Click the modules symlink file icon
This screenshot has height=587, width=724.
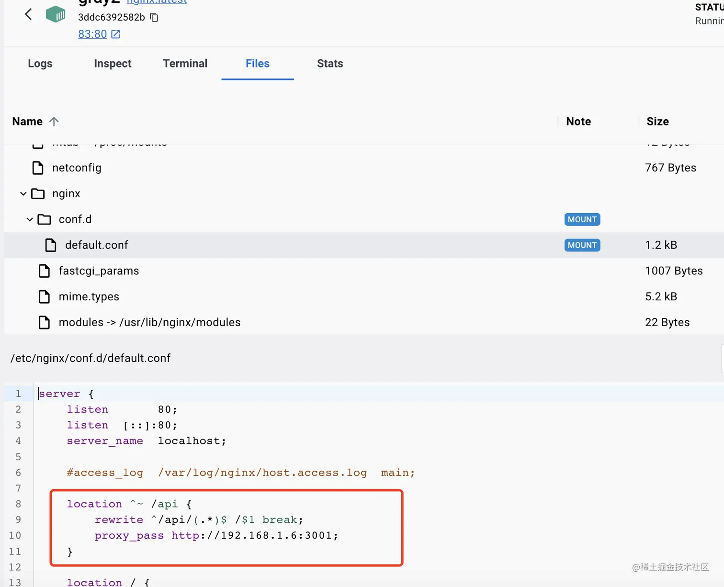[x=44, y=323]
